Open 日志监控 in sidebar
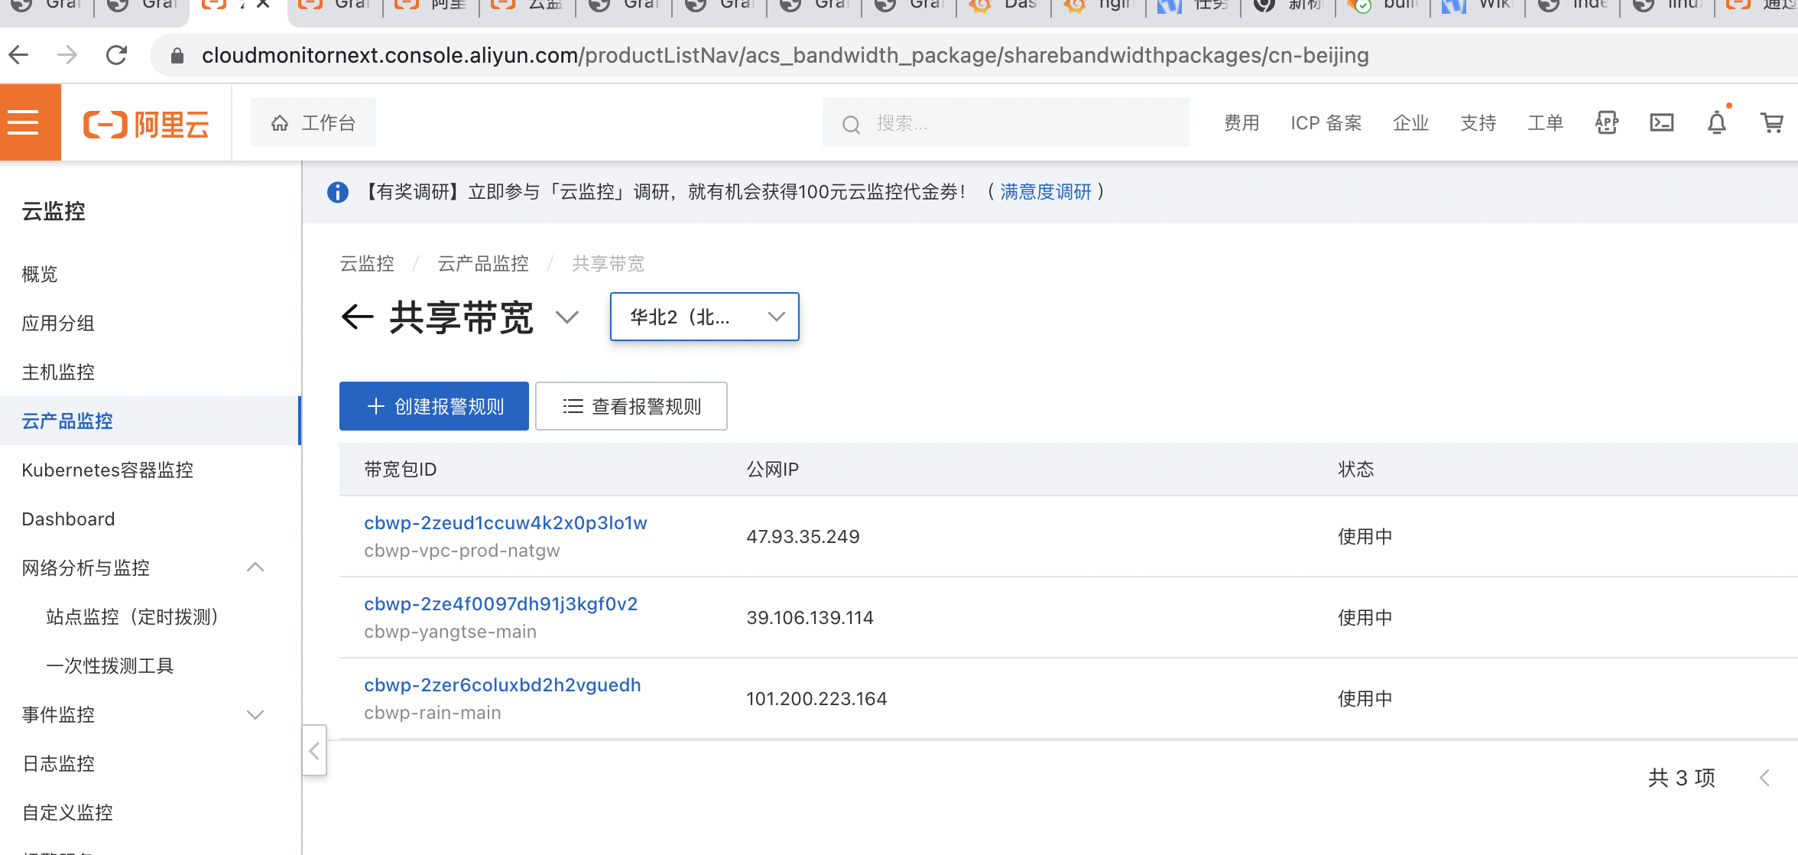 58,764
